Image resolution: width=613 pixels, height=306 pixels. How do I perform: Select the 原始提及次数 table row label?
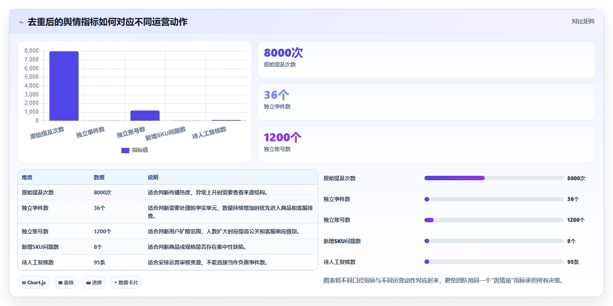(x=38, y=193)
